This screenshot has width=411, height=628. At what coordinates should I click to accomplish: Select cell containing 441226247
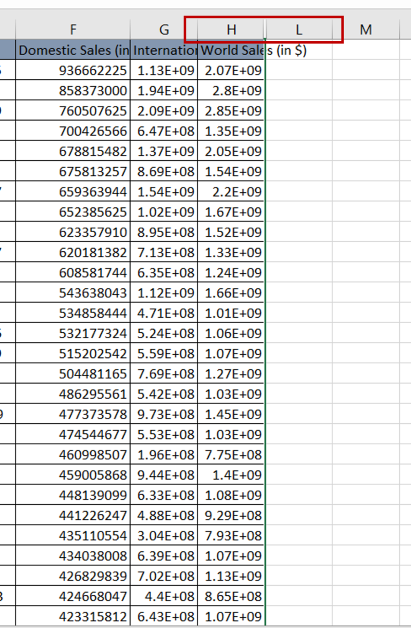(x=73, y=515)
